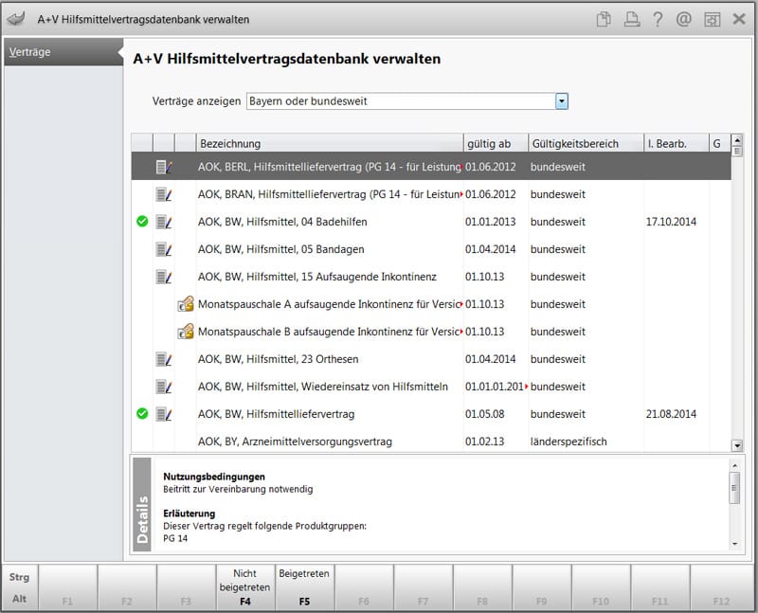Click the Details panel scroll up arrow

(735, 465)
